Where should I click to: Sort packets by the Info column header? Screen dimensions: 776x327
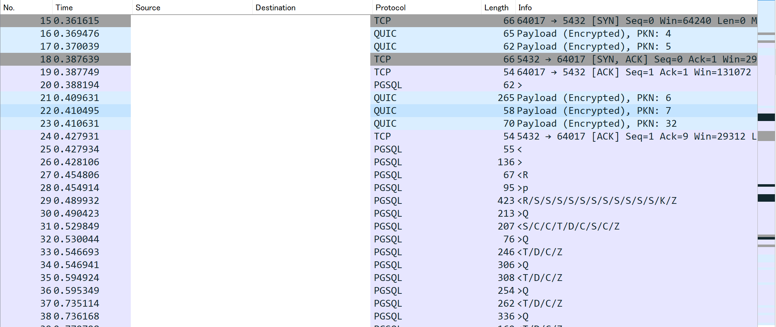[x=524, y=7]
